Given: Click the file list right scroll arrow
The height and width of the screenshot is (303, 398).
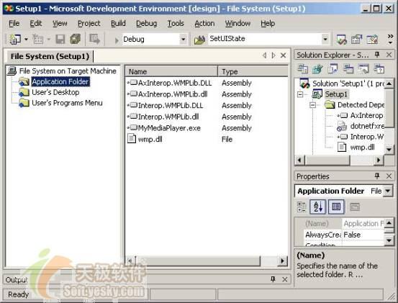Looking at the screenshot, I should [x=283, y=261].
